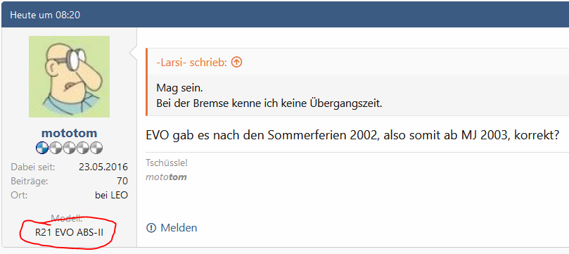Open the -Larsi- schrieb quote source link
Viewport: 569px width, 254px height.
click(x=191, y=63)
